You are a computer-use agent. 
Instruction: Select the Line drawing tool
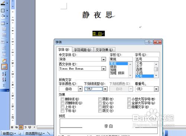pyautogui.click(x=49, y=133)
